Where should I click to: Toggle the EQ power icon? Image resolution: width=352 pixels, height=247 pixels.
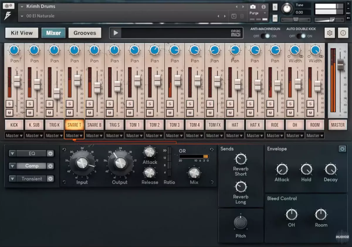pos(50,153)
